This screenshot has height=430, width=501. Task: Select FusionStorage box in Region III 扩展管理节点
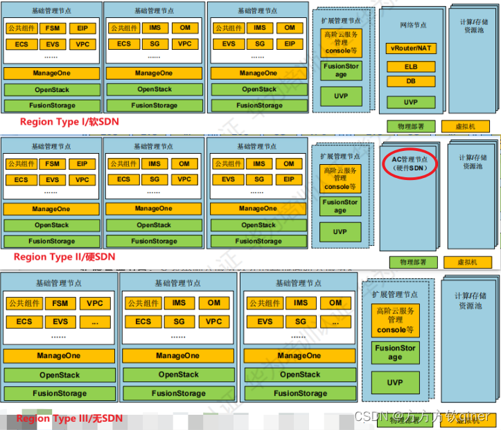click(395, 352)
